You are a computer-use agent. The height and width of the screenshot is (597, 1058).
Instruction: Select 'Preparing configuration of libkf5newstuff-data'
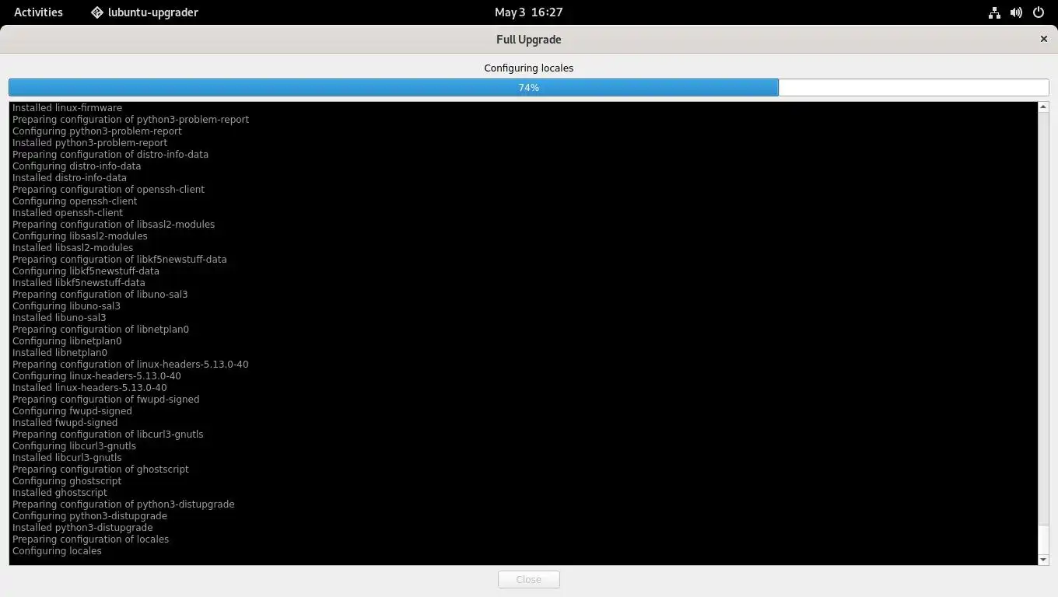120,260
